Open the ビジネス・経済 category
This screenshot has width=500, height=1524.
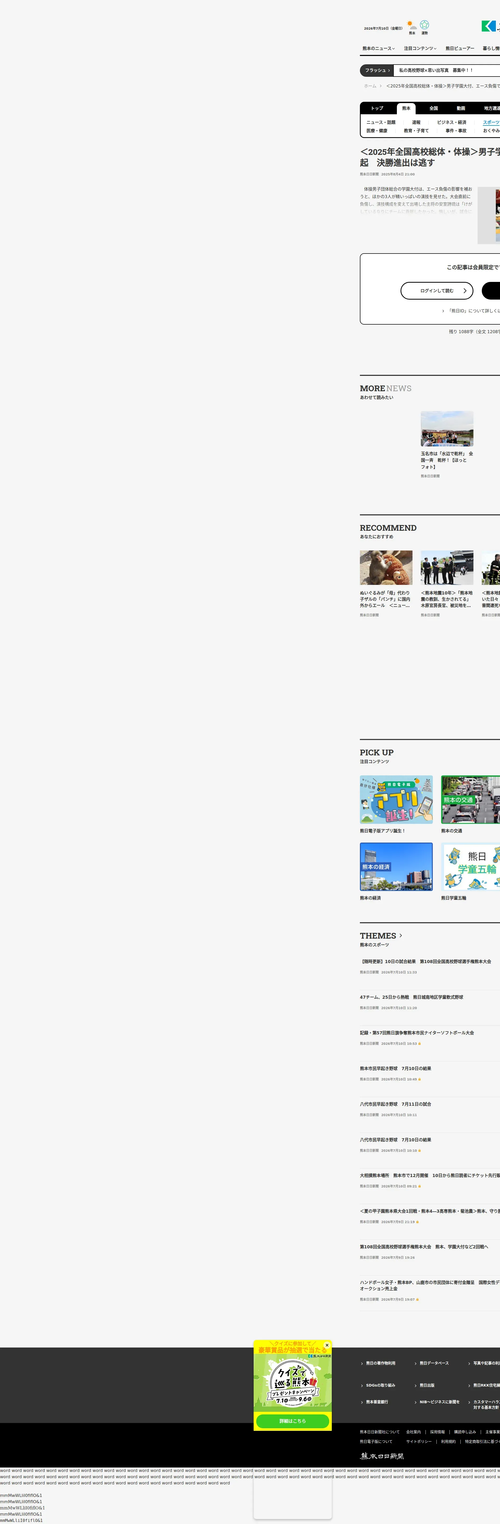452,122
